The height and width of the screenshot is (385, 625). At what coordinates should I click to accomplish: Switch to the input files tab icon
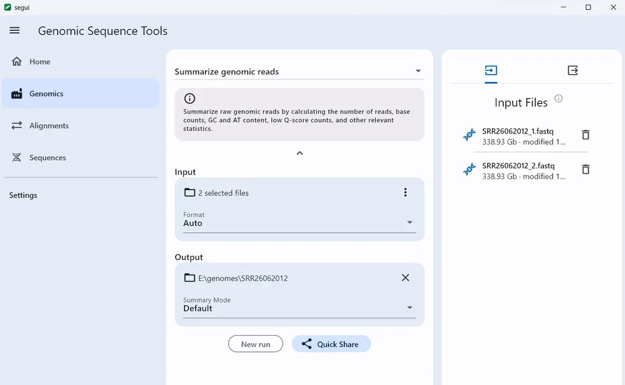coord(491,70)
